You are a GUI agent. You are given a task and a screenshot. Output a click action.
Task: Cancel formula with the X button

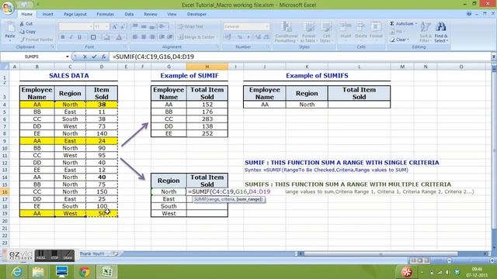85,57
